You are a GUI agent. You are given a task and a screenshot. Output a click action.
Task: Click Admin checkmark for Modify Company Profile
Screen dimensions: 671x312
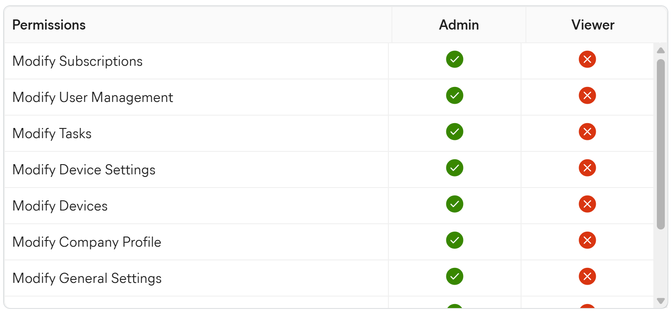(x=454, y=240)
